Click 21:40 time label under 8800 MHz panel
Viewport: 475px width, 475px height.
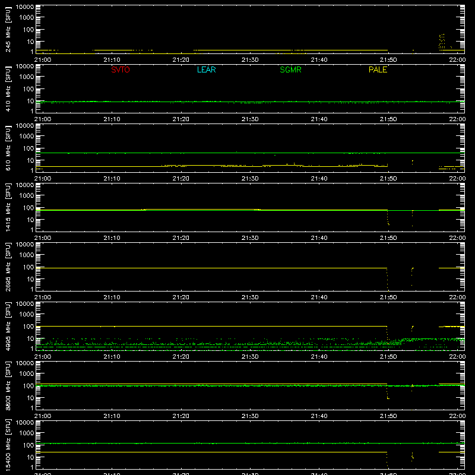point(319,416)
